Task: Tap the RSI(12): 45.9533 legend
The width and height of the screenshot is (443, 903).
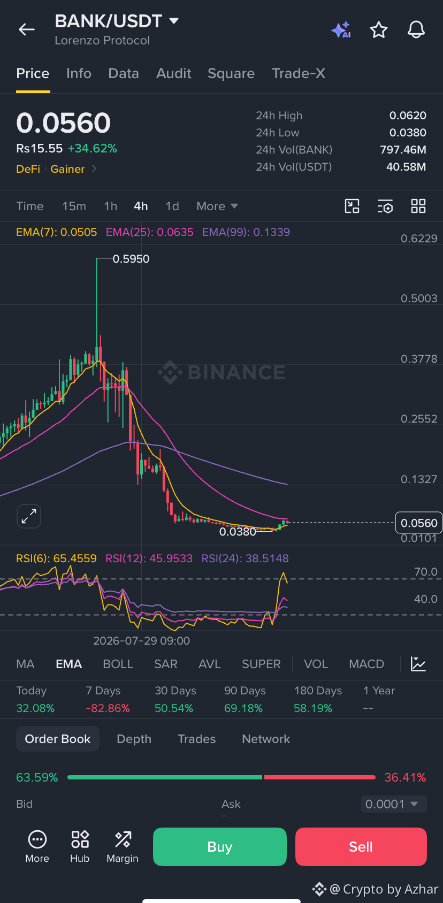Action: [149, 558]
